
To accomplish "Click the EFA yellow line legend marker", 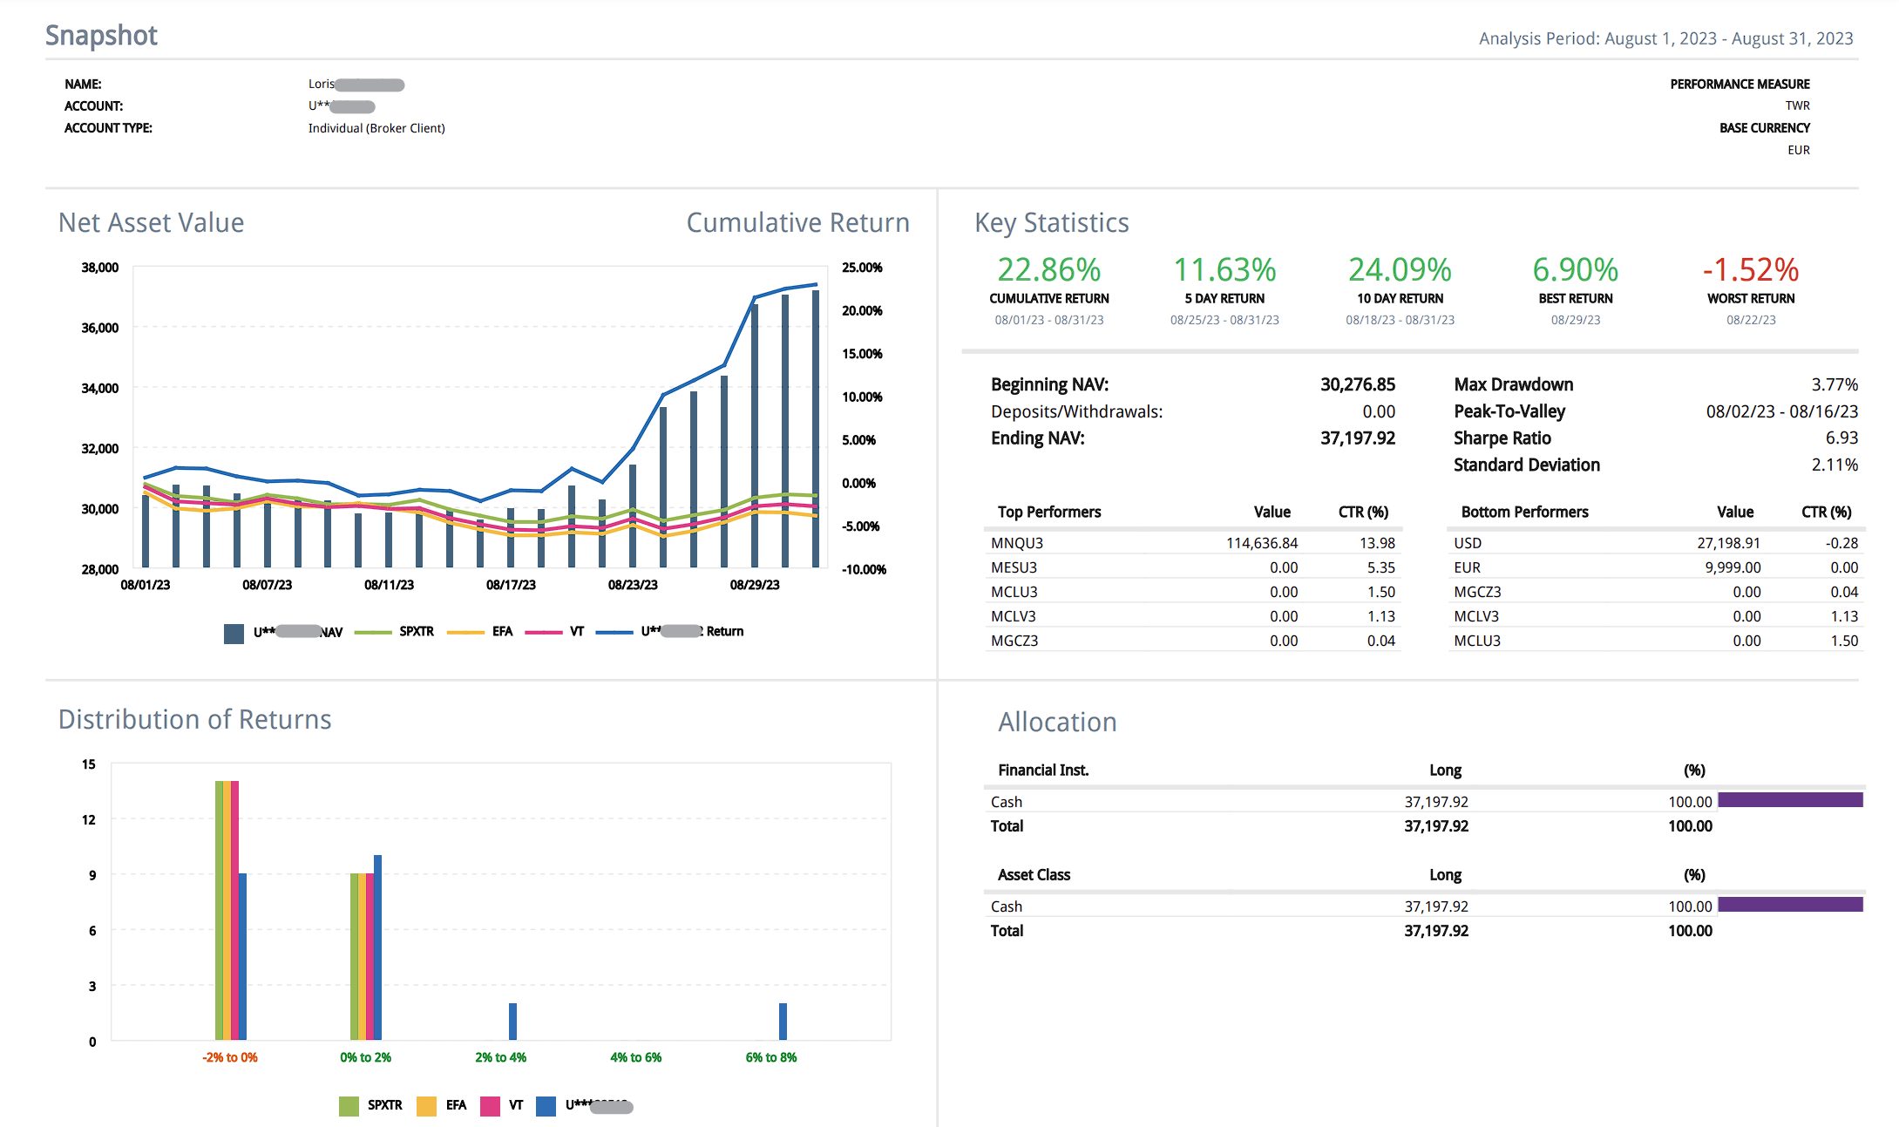I will click(465, 632).
